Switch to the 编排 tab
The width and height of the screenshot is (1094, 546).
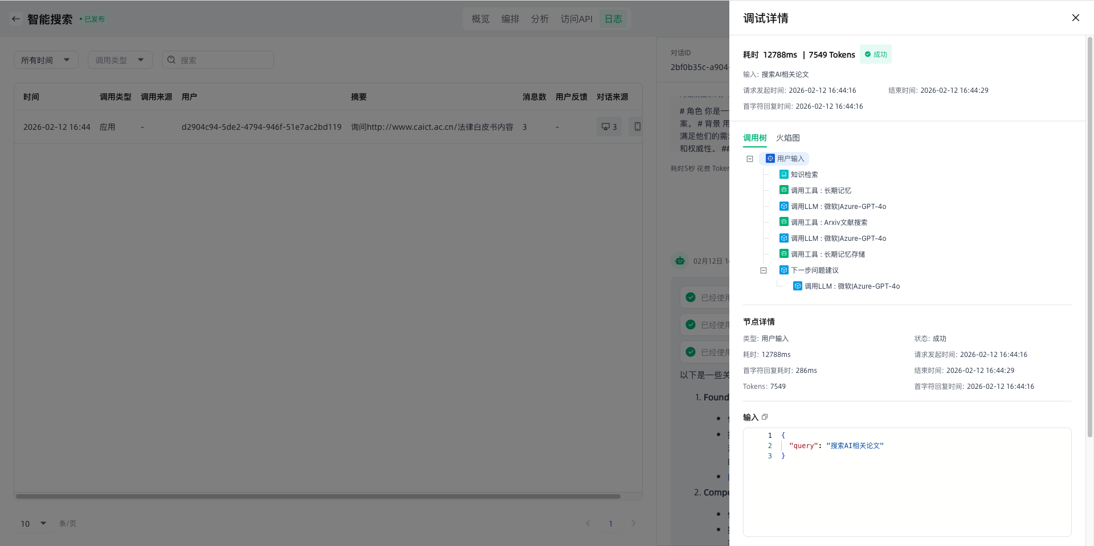tap(510, 19)
